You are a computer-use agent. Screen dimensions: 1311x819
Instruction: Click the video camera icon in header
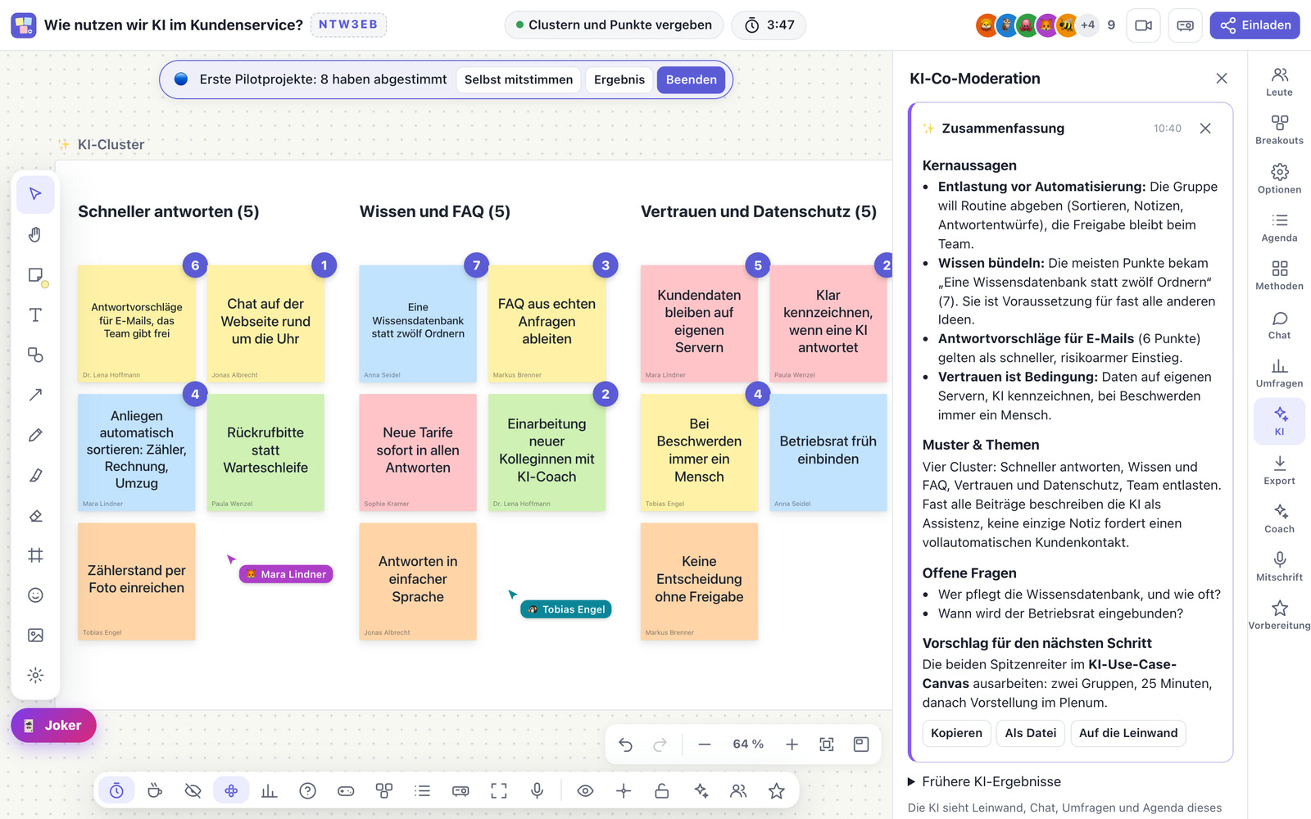(1143, 25)
